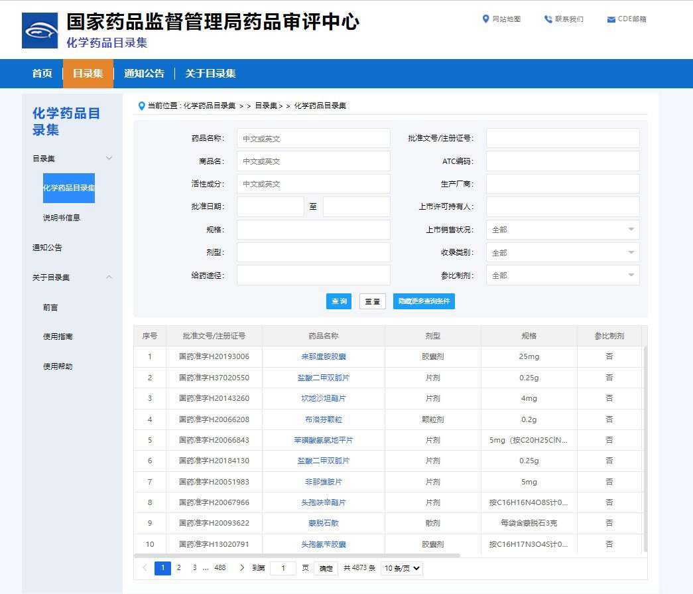Select 目录集 navigation tab
The height and width of the screenshot is (594, 693).
88,74
